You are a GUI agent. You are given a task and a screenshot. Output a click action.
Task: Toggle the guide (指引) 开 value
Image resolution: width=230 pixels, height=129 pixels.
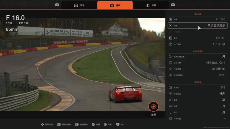coord(224,112)
